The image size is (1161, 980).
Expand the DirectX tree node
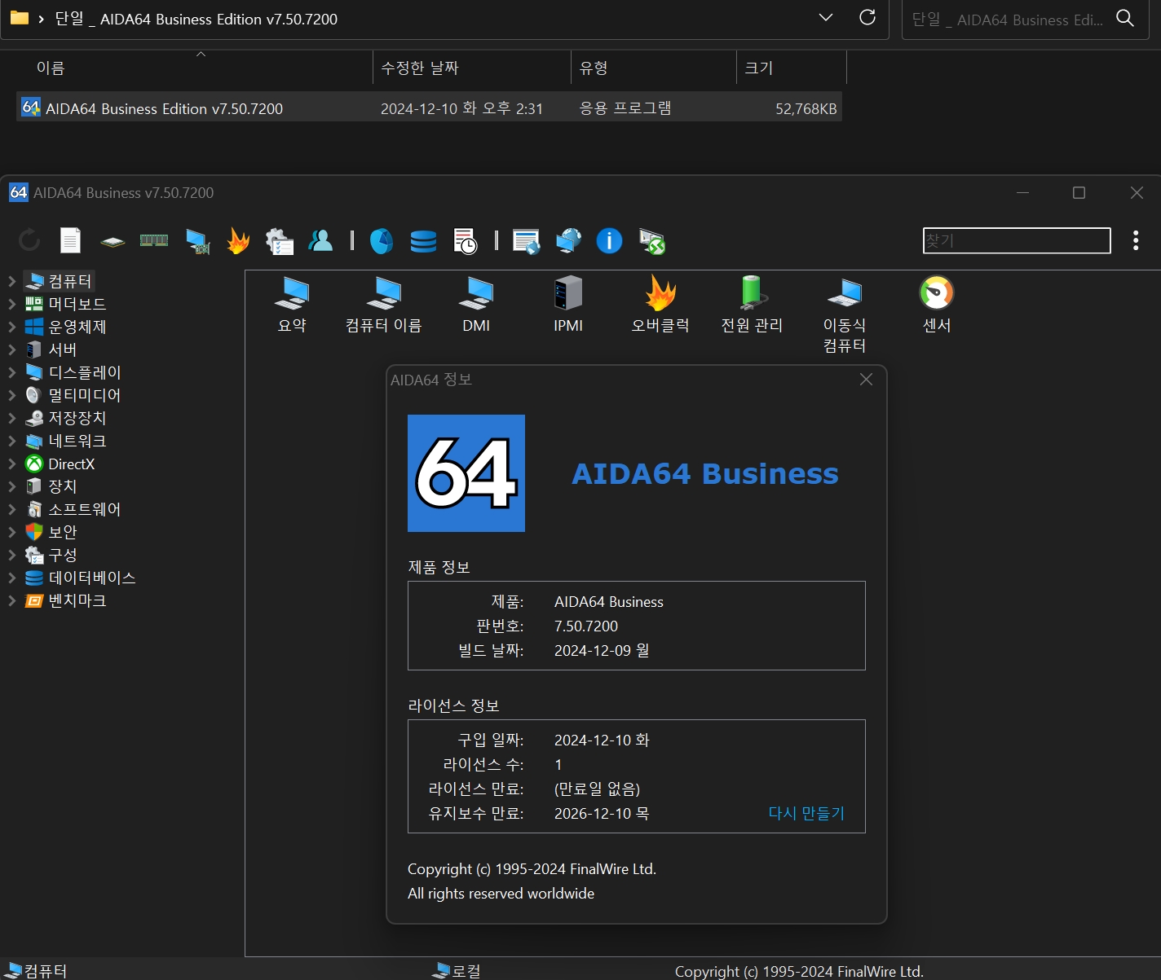coord(11,464)
